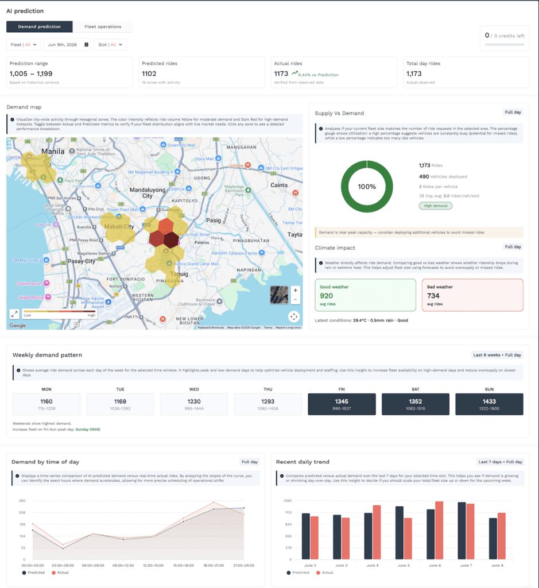Image resolution: width=539 pixels, height=588 pixels.
Task: Select the MON demand card
Action: [x=46, y=404]
